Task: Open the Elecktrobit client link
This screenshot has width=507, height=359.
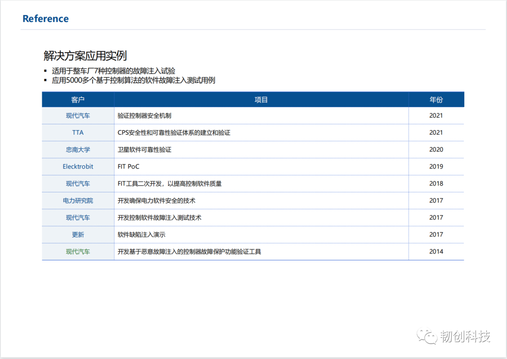Action: [x=77, y=167]
